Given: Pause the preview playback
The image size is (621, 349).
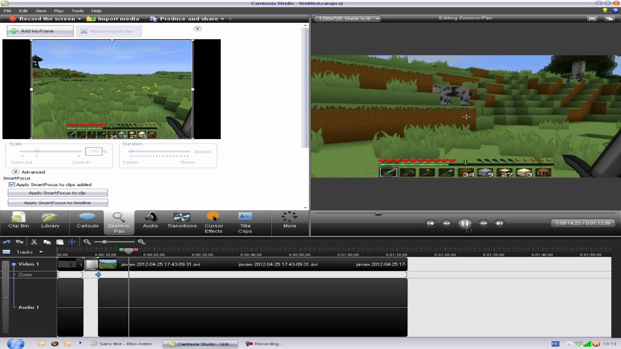Looking at the screenshot, I should [464, 223].
